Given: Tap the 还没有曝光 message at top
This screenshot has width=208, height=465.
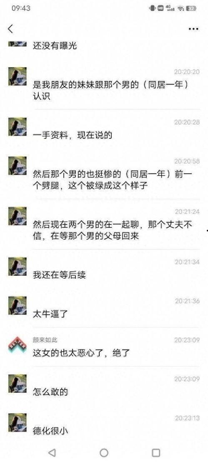Looking at the screenshot, I should (x=55, y=46).
